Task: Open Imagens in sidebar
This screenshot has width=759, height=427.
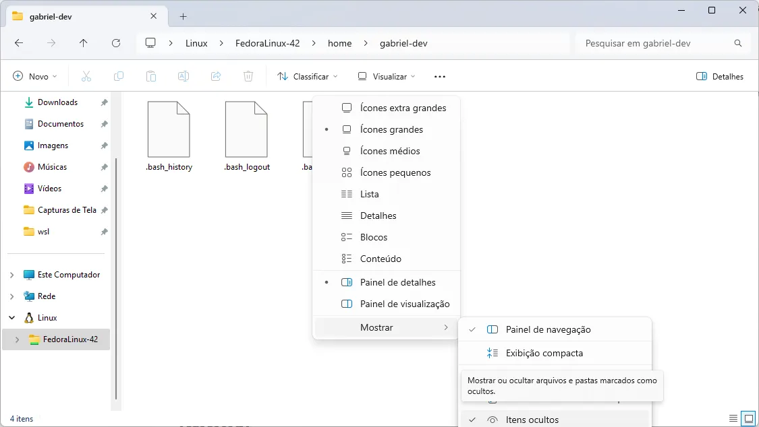Action: click(x=53, y=145)
